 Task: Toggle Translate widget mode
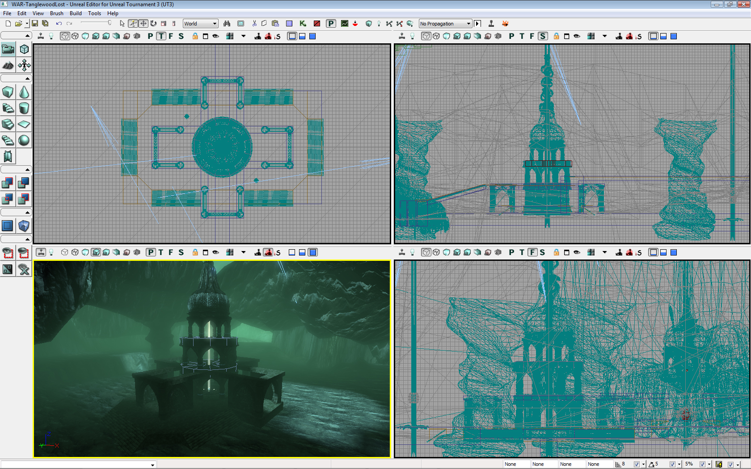[x=143, y=24]
